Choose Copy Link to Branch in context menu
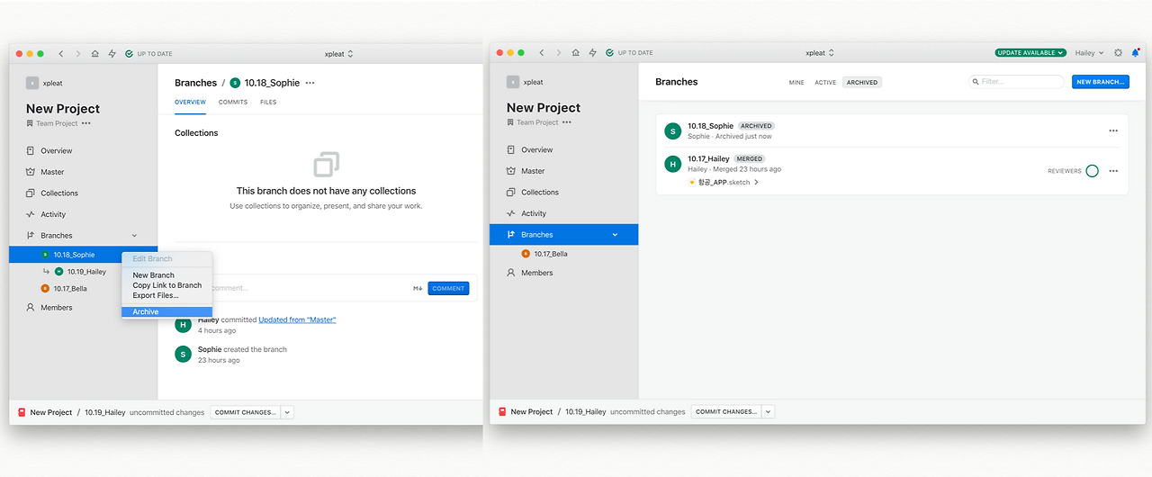Image resolution: width=1152 pixels, height=477 pixels. [166, 285]
